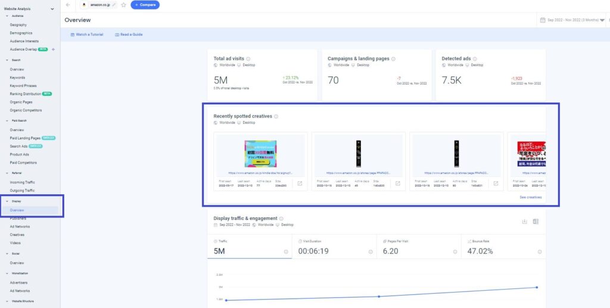
Task: Collapse the Social section in sidebar
Action: [x=7, y=254]
